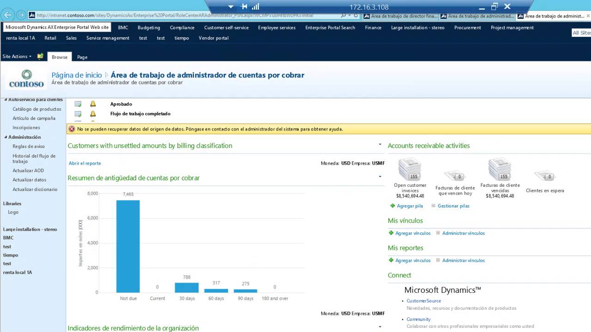Open the message icon in Aprobado row
Viewport: 591px width, 332px height.
click(78, 104)
